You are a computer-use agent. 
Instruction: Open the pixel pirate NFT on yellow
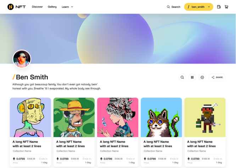205,117
